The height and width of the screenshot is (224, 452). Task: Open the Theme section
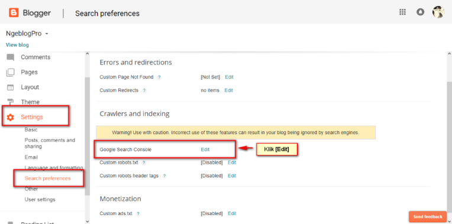click(30, 102)
